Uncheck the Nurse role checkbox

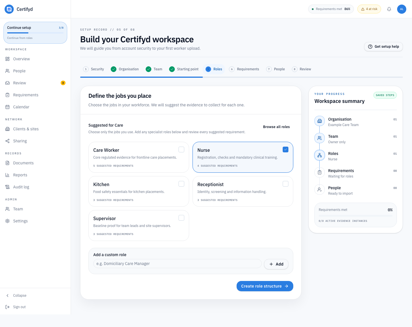(x=286, y=149)
